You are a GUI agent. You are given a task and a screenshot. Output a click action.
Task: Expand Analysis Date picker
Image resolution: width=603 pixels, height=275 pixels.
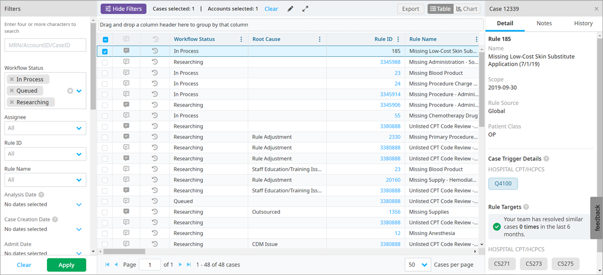[x=79, y=205]
